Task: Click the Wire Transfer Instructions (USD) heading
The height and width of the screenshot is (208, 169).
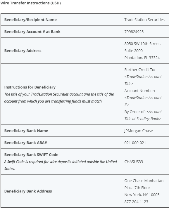Action: [x=30, y=3]
